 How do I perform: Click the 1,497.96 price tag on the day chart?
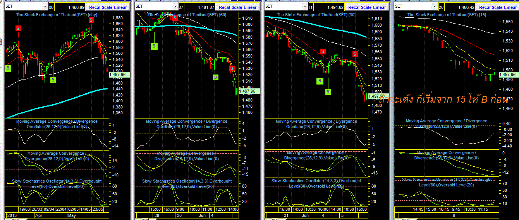[x=119, y=74]
